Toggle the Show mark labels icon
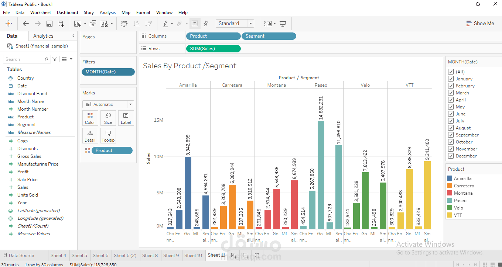The width and height of the screenshot is (502, 267). (195, 24)
